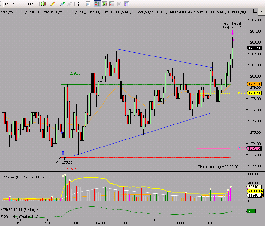Screen dimensions: 265x226
Task: Click the candlestick chart style icon
Action: [x=43, y=4]
